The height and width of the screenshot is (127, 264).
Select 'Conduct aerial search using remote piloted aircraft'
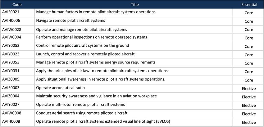82,113
